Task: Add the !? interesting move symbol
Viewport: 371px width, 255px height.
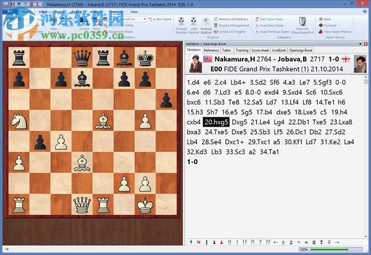Action: pos(245,242)
